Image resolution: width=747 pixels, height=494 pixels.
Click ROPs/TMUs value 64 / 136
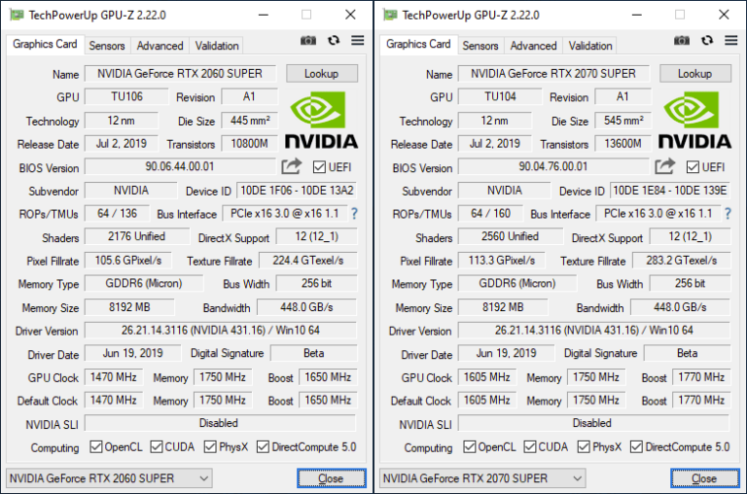point(117,213)
